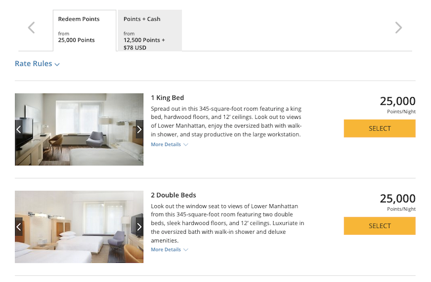The image size is (431, 282).
Task: Switch to the Points + Cash tab
Action: 150,30
